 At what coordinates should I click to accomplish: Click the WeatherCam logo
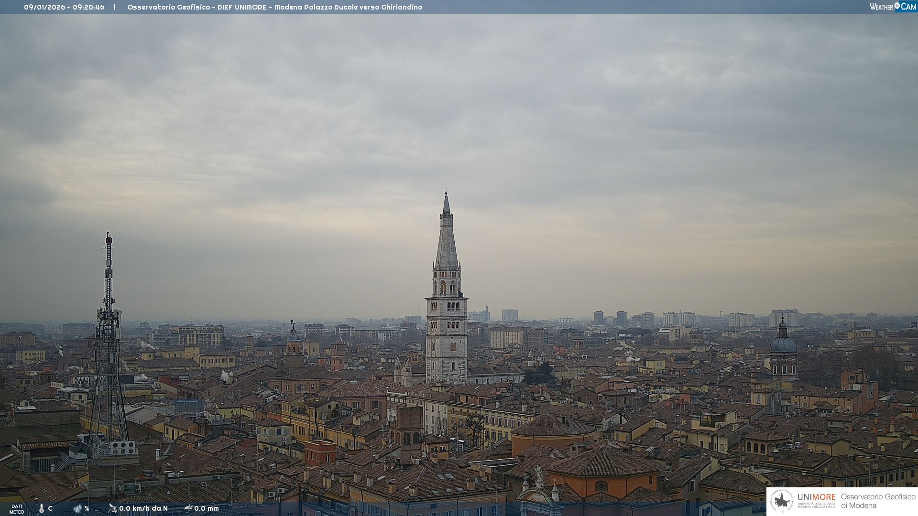pyautogui.click(x=893, y=7)
